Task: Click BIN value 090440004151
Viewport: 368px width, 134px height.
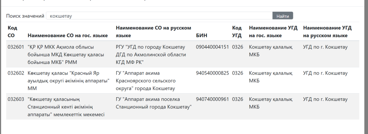Action: pos(212,47)
